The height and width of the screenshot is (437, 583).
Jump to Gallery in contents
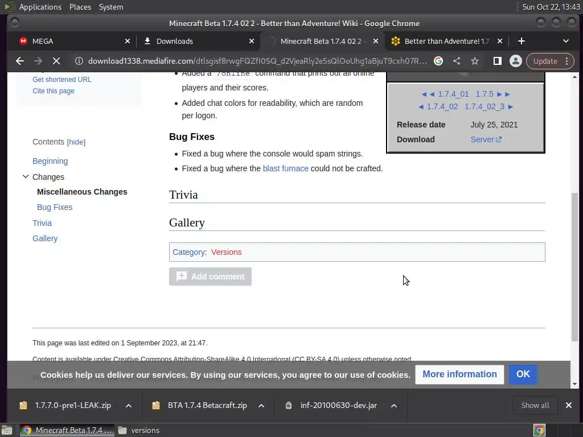[45, 238]
